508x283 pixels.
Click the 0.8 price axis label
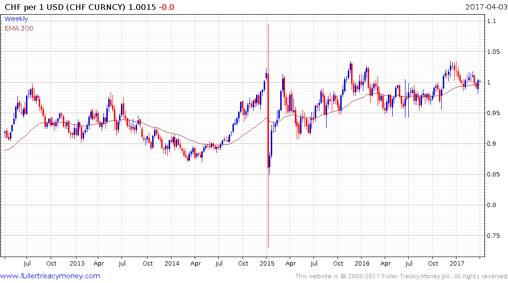(x=491, y=205)
